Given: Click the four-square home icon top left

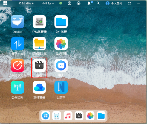Looking at the screenshot, I should point(5,3).
